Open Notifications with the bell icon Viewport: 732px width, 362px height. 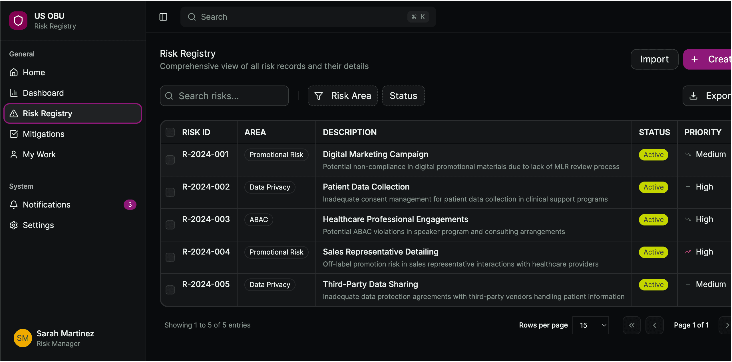click(13, 204)
